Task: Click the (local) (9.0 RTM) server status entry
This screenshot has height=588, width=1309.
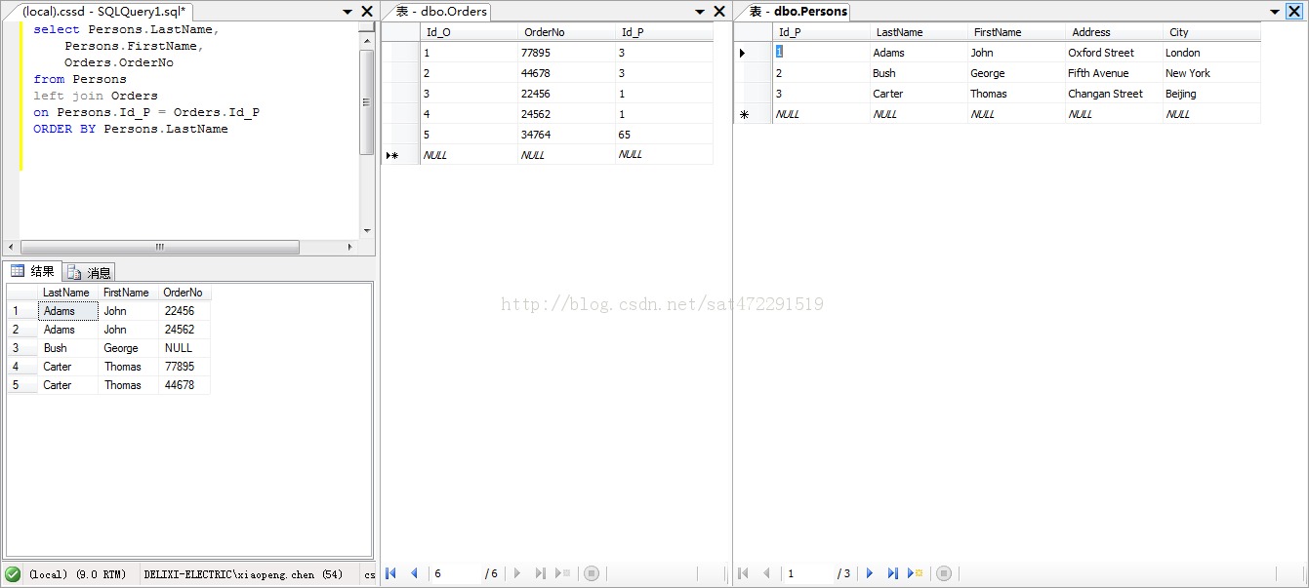Action: click(x=77, y=574)
